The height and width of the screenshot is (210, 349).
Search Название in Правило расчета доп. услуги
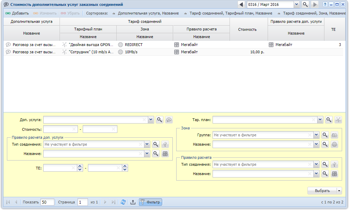pyautogui.click(x=156, y=154)
